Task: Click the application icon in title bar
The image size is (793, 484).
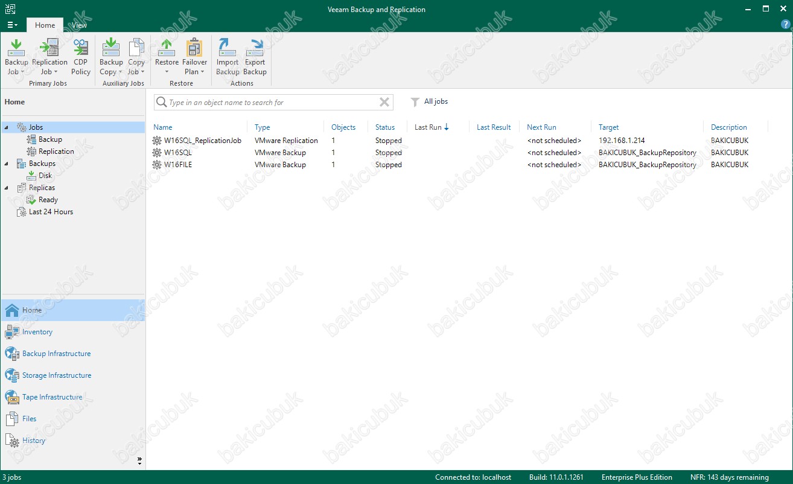Action: coord(10,9)
